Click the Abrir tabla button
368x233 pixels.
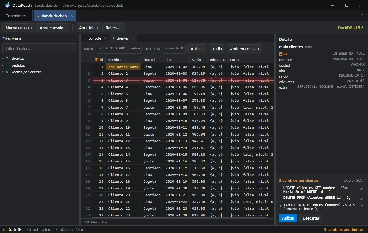tap(88, 28)
